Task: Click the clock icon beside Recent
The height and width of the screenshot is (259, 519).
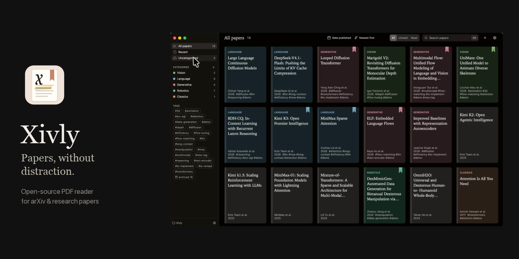Action: [175, 52]
